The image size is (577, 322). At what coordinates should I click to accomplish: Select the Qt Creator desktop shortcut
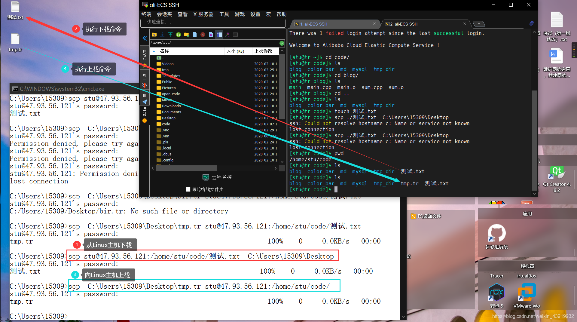tap(557, 179)
